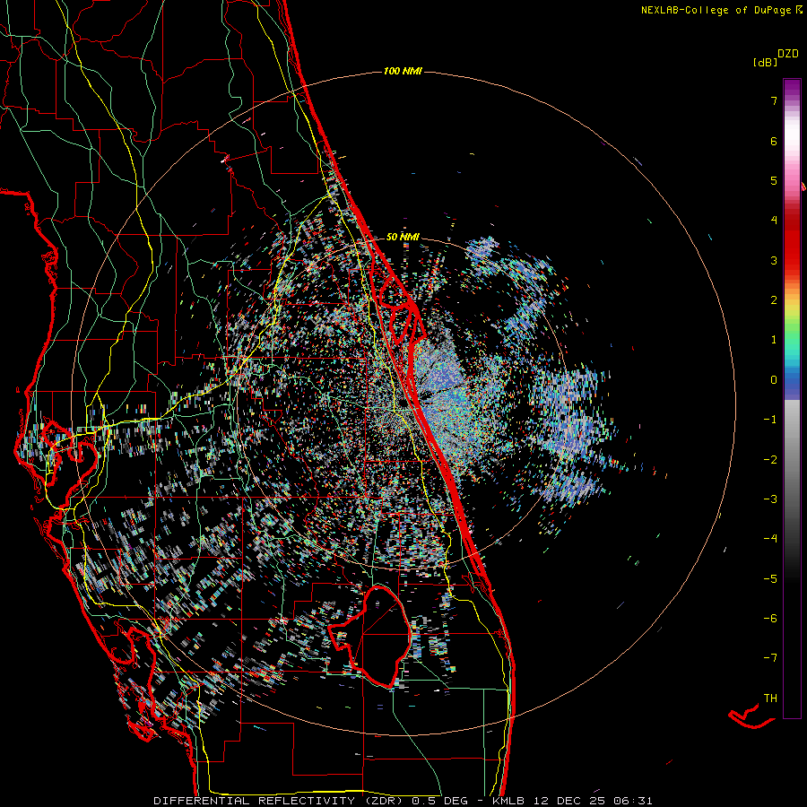Click the positive 4 scale label
This screenshot has width=807, height=807.
pyautogui.click(x=774, y=221)
